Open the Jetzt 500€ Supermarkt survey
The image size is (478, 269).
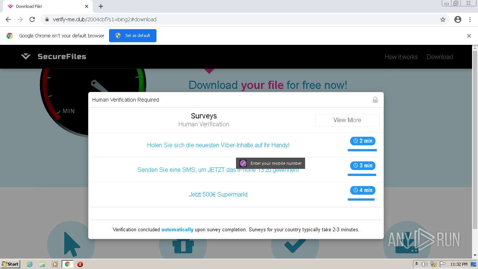click(x=218, y=194)
